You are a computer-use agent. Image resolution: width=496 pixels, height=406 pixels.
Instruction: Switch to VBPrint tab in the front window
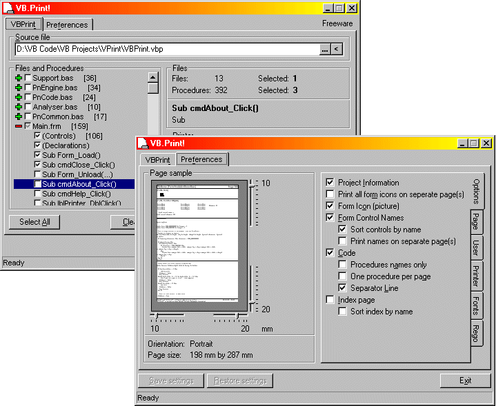(157, 160)
